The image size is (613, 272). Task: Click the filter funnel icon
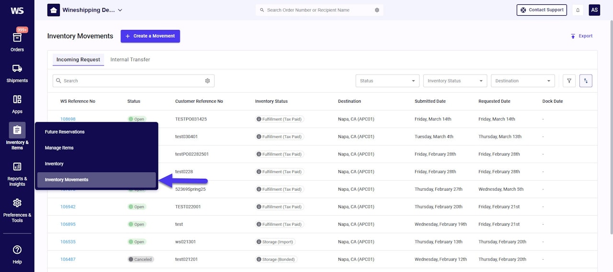click(x=569, y=81)
